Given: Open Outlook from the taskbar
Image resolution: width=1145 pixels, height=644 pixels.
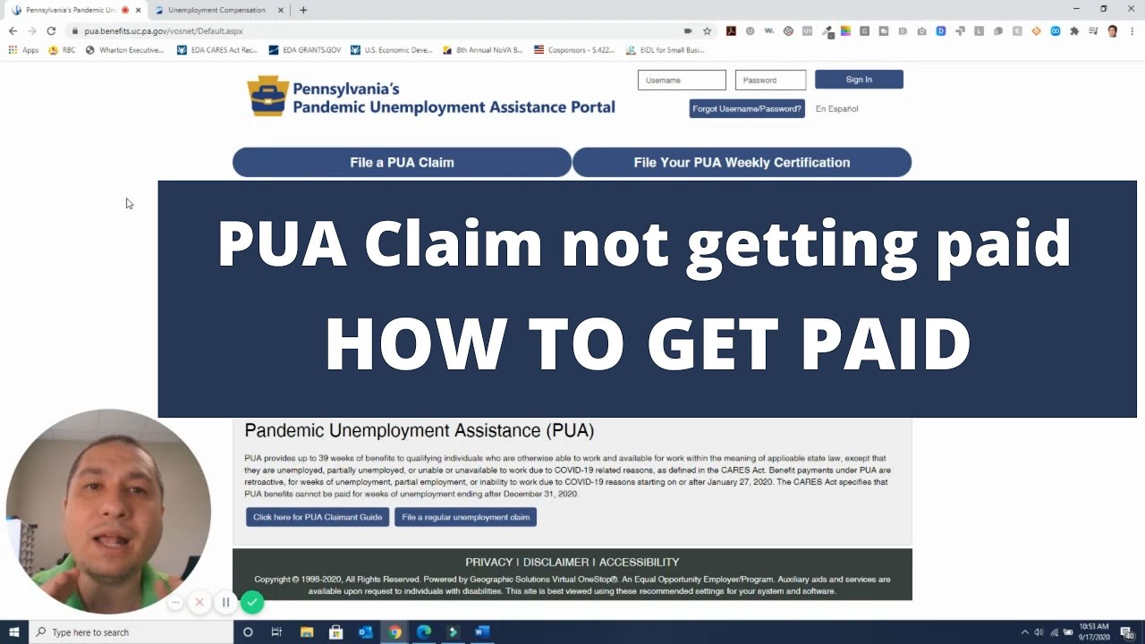Looking at the screenshot, I should [x=365, y=632].
